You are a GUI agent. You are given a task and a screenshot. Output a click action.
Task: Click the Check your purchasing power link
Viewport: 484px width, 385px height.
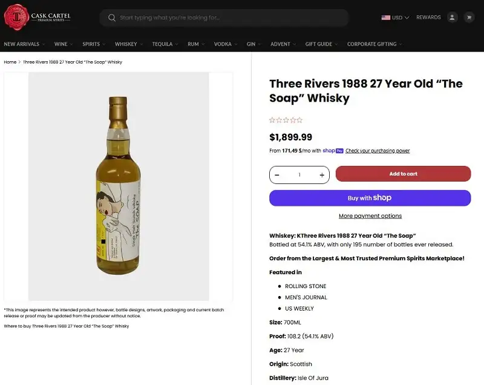(x=377, y=151)
